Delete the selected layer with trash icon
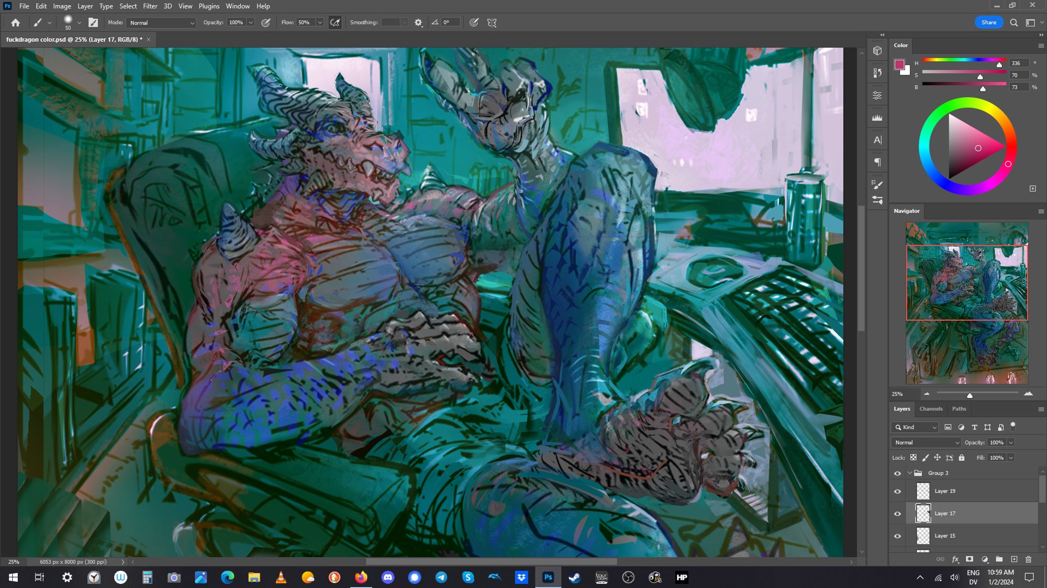 [x=1029, y=559]
